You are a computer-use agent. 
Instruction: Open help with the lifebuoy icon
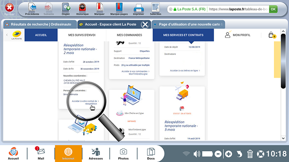261,154
